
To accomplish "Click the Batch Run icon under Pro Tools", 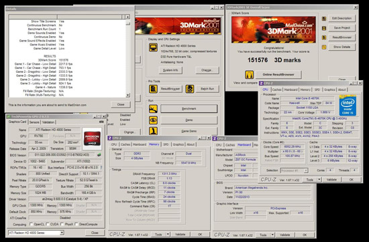I will [x=190, y=89].
